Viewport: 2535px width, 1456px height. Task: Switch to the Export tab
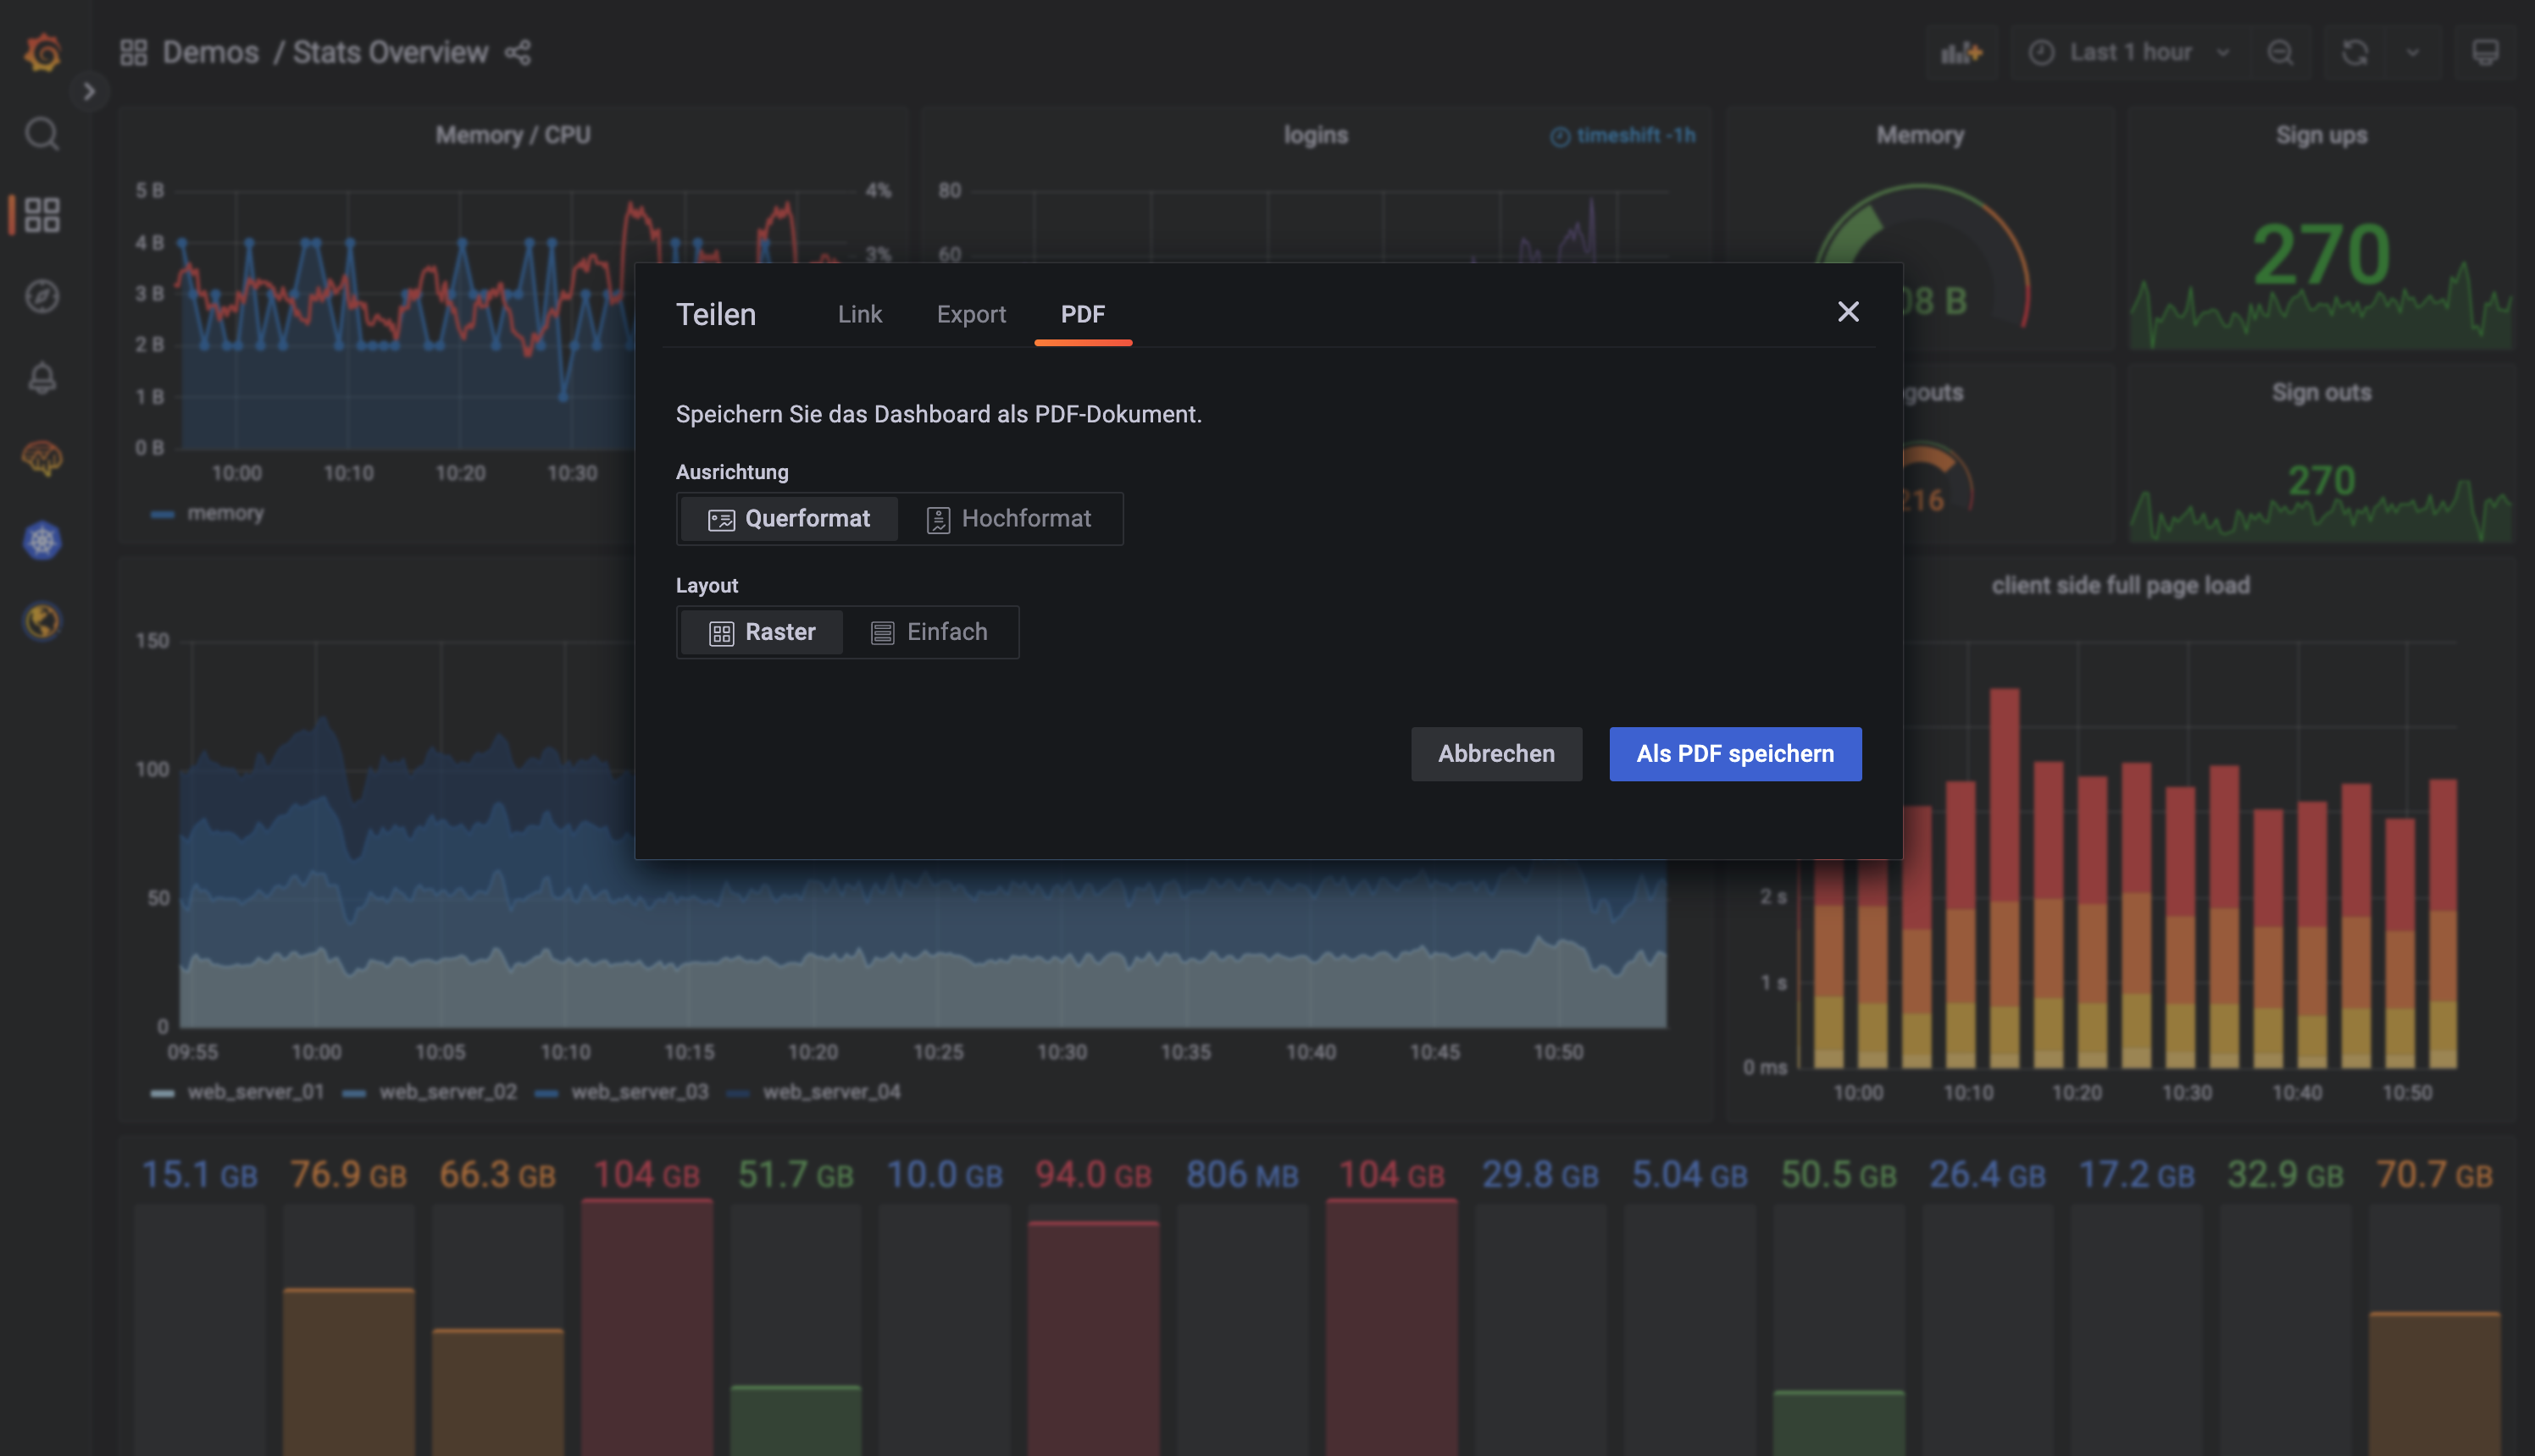pyautogui.click(x=971, y=314)
